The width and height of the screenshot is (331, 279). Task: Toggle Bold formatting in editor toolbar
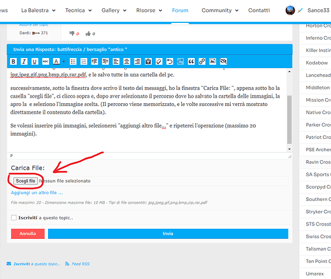[x=13, y=61]
